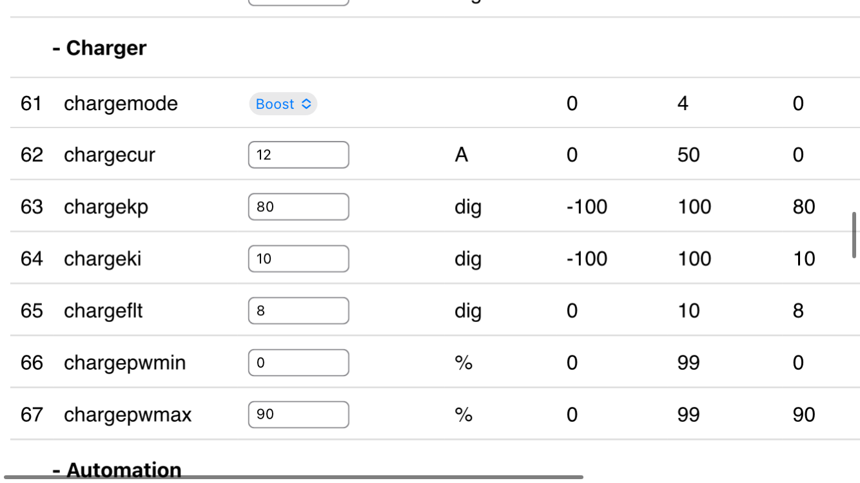
Task: Select the chargeki value field
Action: click(298, 259)
